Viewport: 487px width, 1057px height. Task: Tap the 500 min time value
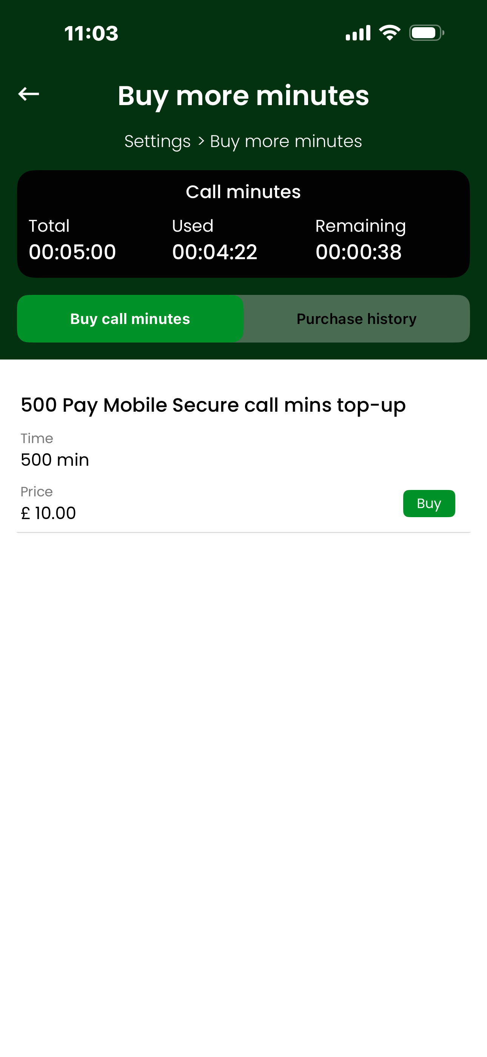55,460
